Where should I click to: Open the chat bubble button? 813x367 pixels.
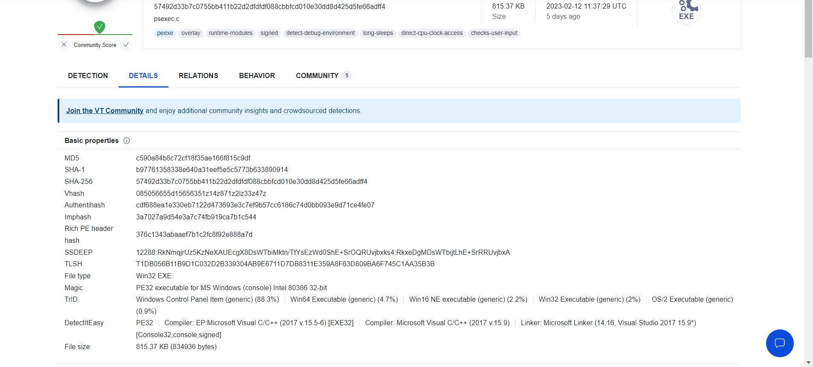[x=780, y=343]
